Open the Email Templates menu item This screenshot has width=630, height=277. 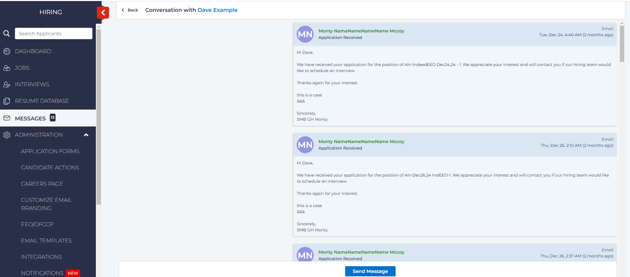tap(46, 240)
